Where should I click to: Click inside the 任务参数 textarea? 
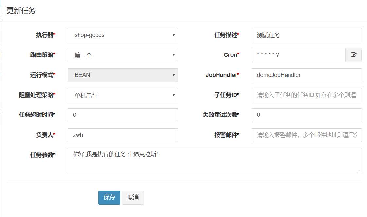coord(215,161)
